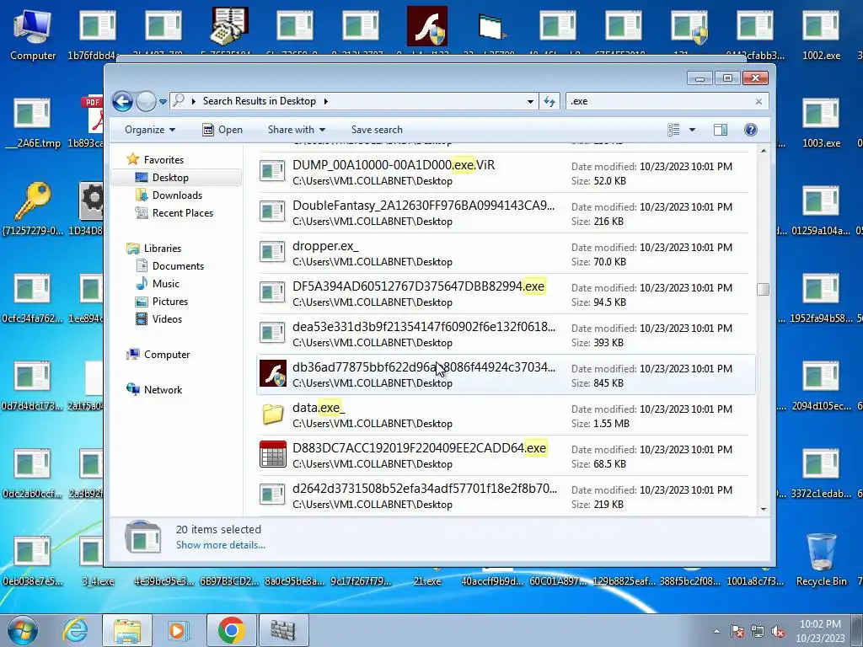
Task: Click the greyed Forward arrow button
Action: tap(146, 101)
